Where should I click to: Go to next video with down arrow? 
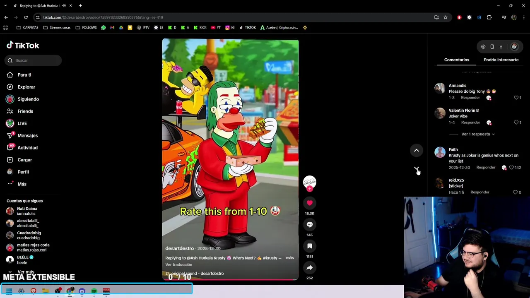pyautogui.click(x=417, y=169)
